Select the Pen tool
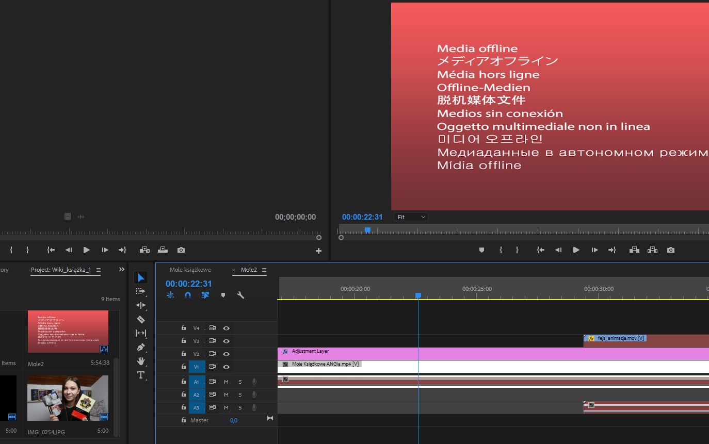This screenshot has width=709, height=444. pyautogui.click(x=141, y=347)
